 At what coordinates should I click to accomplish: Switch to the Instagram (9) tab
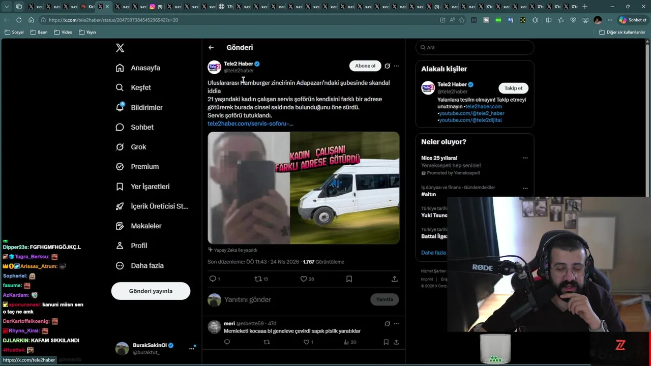tap(156, 7)
